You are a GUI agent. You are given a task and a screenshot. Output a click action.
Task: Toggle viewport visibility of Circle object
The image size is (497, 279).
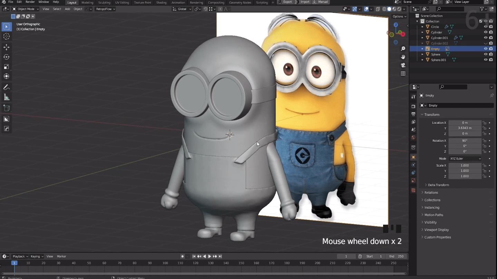click(x=485, y=27)
